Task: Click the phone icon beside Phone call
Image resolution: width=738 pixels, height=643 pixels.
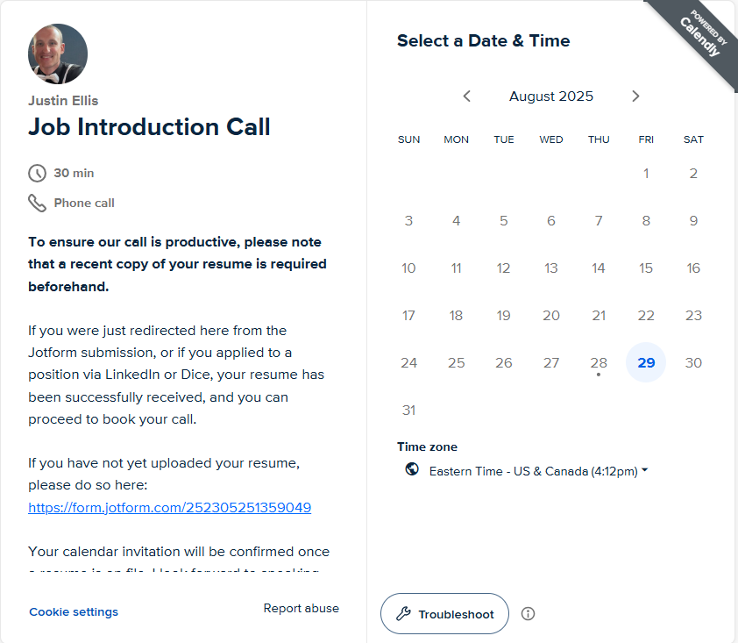Action: (37, 203)
